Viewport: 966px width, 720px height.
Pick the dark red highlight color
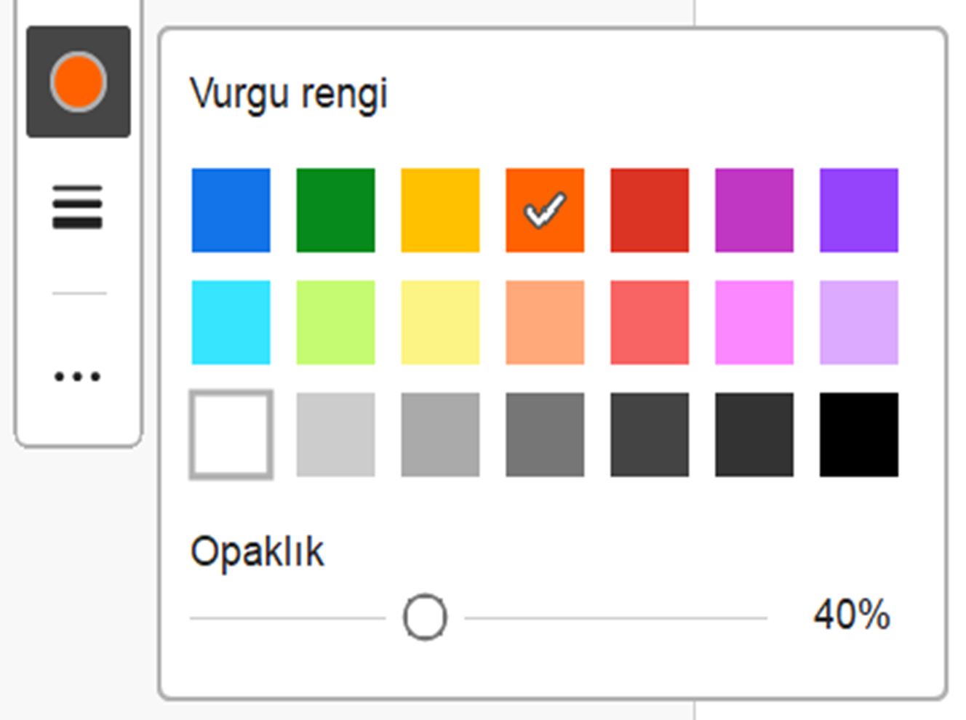(649, 209)
